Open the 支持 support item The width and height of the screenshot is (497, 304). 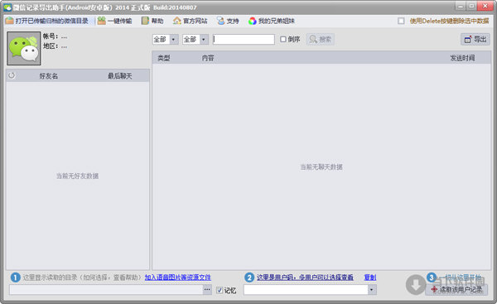click(x=228, y=21)
